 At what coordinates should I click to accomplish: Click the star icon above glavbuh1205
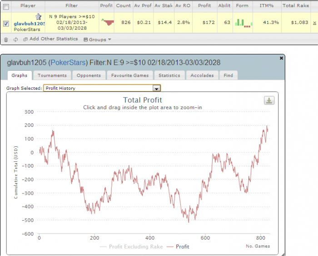(x=38, y=16)
